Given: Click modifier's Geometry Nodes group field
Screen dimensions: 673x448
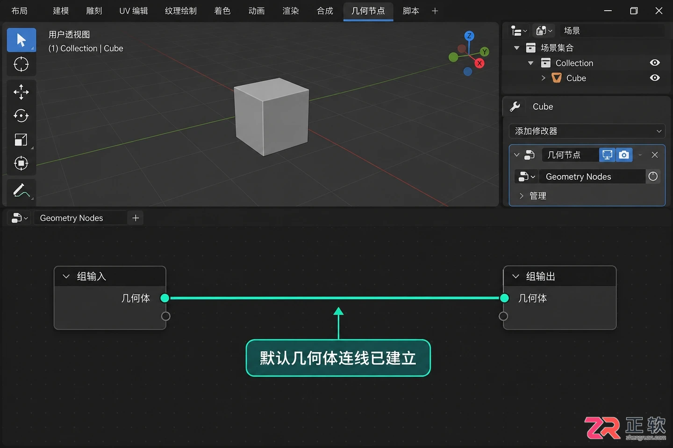Looking at the screenshot, I should click(592, 176).
